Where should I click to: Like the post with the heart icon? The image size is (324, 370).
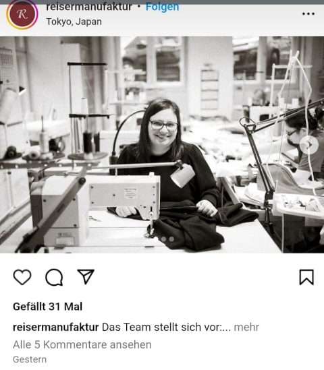click(x=22, y=277)
